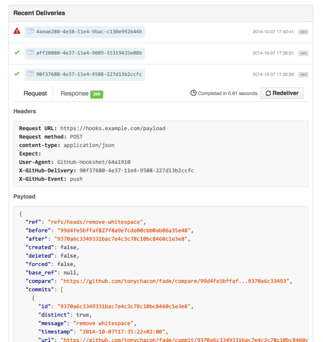
Task: Switch to the Response tab
Action: point(74,93)
